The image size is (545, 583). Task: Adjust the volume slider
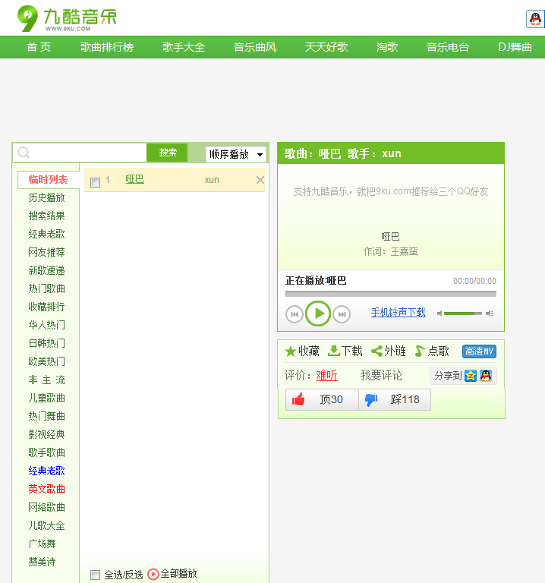click(x=463, y=314)
